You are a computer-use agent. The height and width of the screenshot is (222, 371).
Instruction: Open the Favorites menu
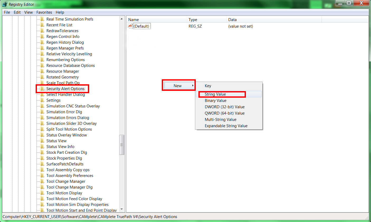click(44, 12)
